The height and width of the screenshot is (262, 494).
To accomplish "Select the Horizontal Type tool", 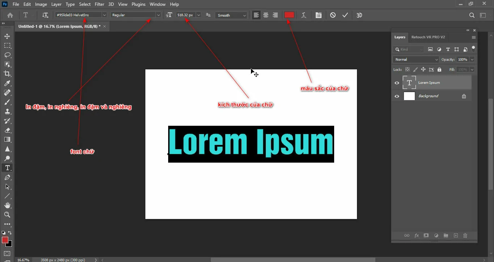I will click(7, 167).
